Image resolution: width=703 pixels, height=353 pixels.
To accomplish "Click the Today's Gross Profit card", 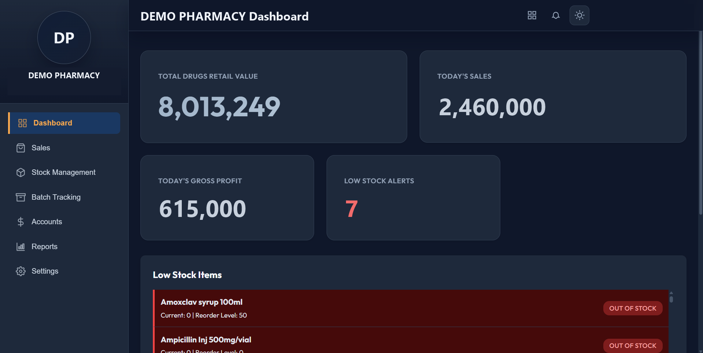I will [227, 198].
